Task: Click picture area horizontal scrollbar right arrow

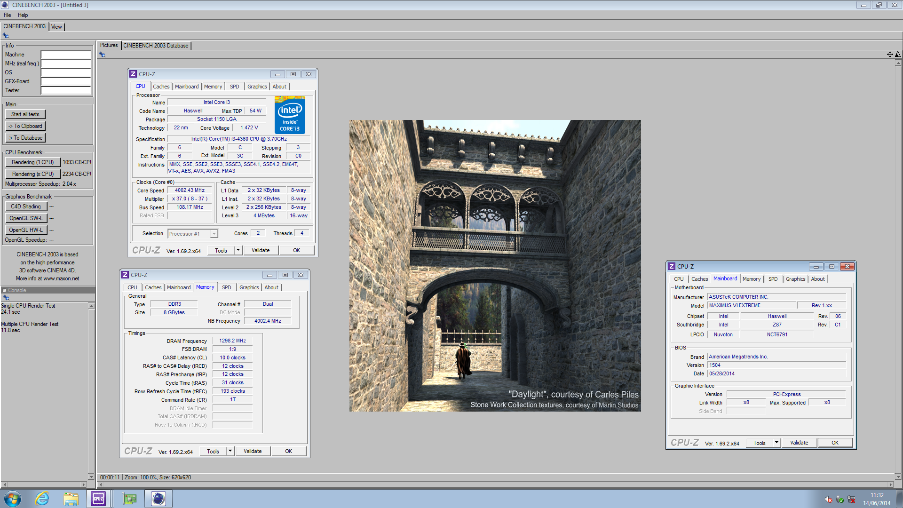Action: (x=890, y=484)
